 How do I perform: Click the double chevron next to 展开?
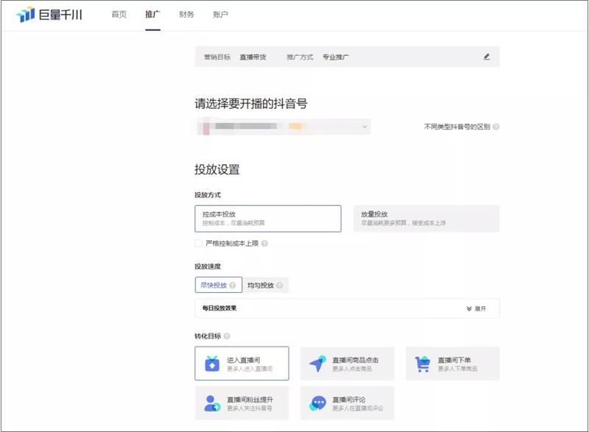468,308
